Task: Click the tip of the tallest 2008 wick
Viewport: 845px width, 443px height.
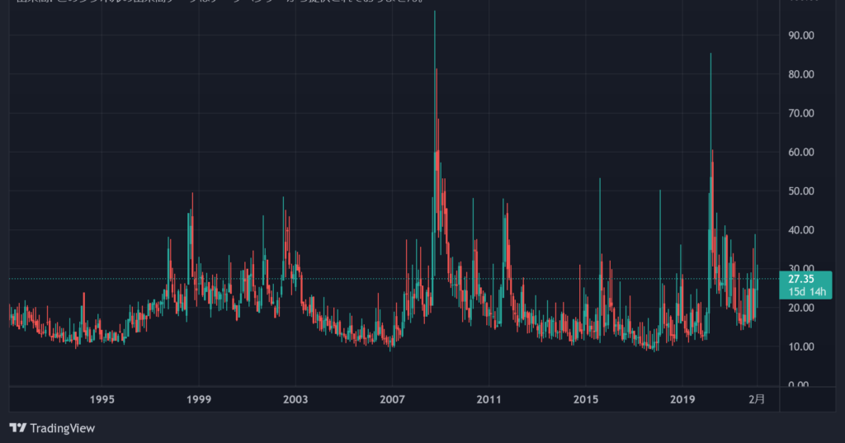Action: coord(434,12)
